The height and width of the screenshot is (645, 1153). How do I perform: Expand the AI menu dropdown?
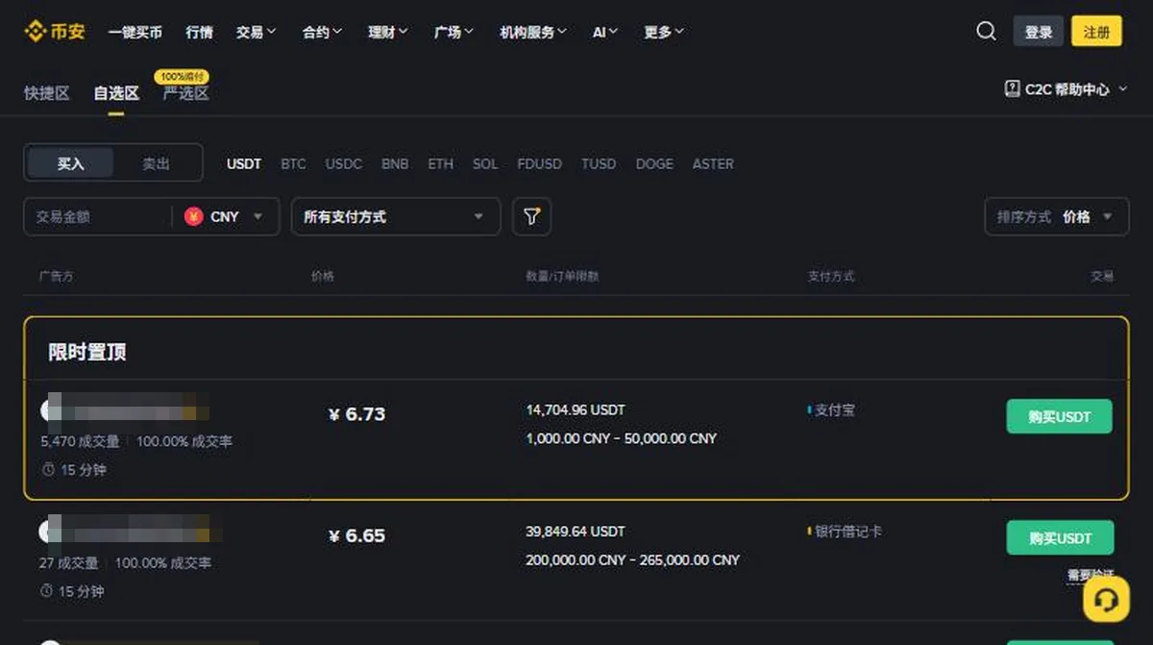(605, 32)
